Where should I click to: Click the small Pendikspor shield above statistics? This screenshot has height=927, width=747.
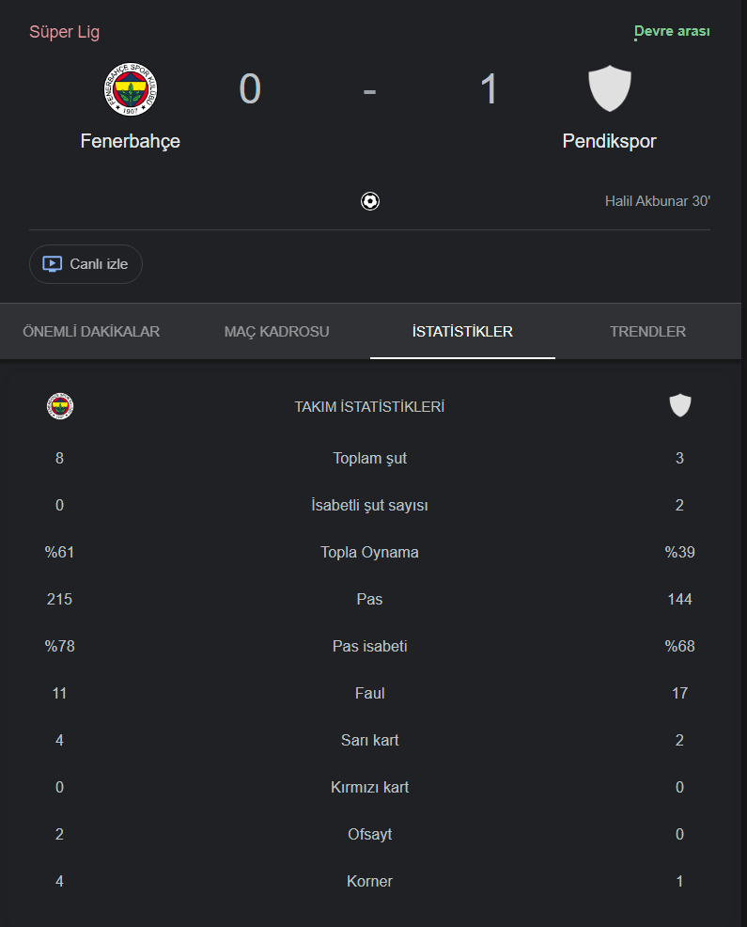click(680, 406)
